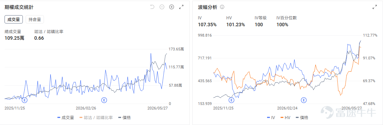Click the 2026/02/26 date label

click(86, 108)
